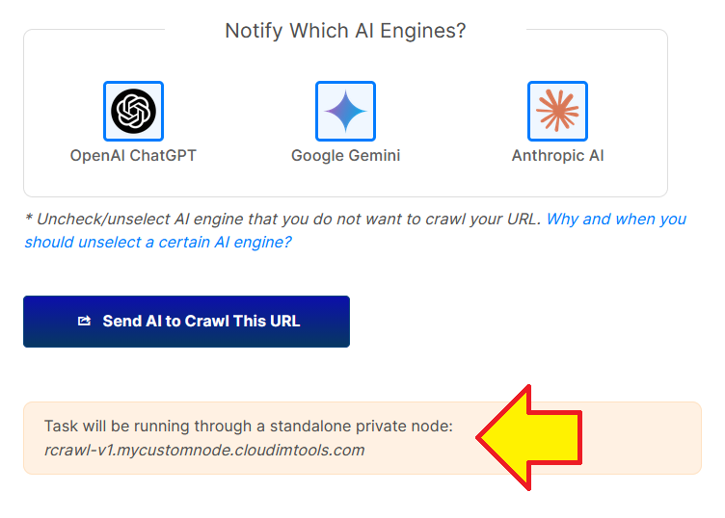The image size is (725, 518).
Task: Toggle the "Google Gemini" engine label
Action: coord(345,155)
